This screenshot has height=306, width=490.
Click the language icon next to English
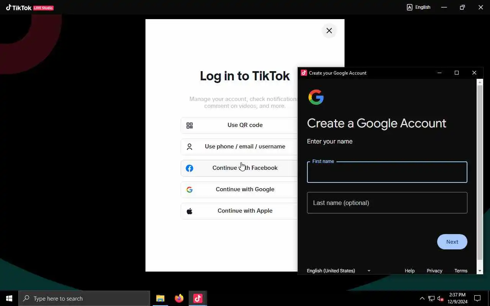pyautogui.click(x=410, y=7)
